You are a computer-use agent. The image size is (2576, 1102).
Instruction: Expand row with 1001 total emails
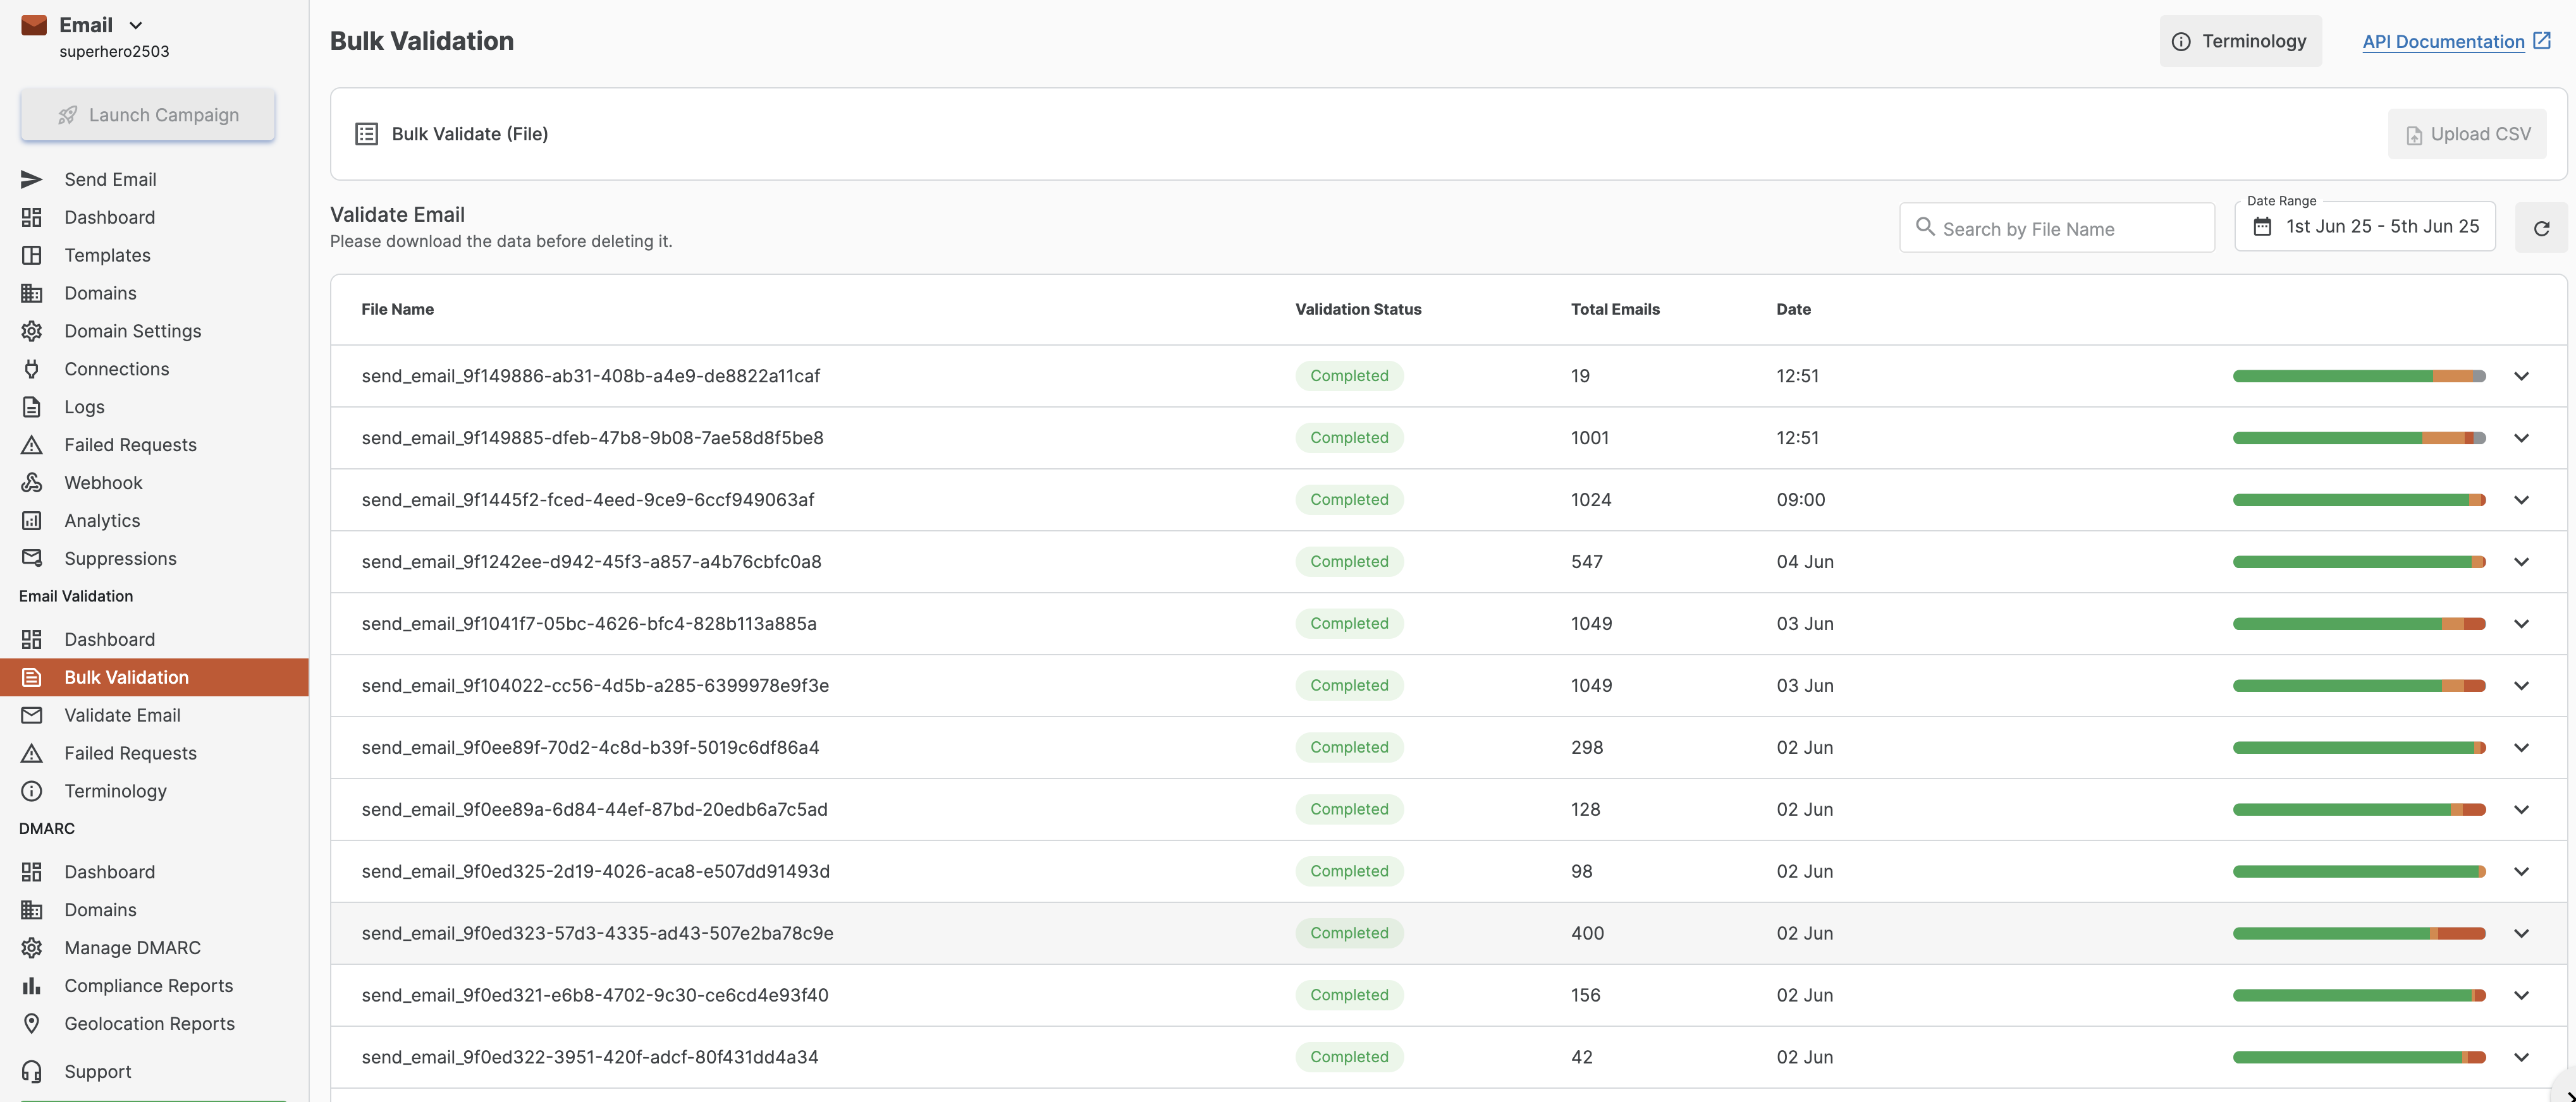[x=2521, y=439]
